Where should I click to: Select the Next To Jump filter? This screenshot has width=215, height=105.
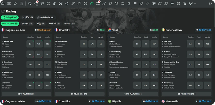(10, 24)
